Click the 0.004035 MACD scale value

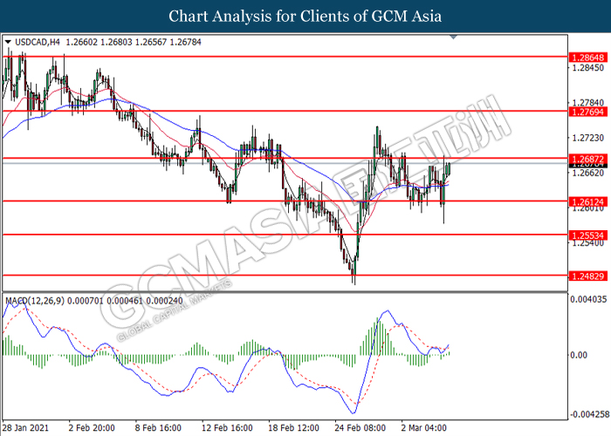pyautogui.click(x=587, y=300)
